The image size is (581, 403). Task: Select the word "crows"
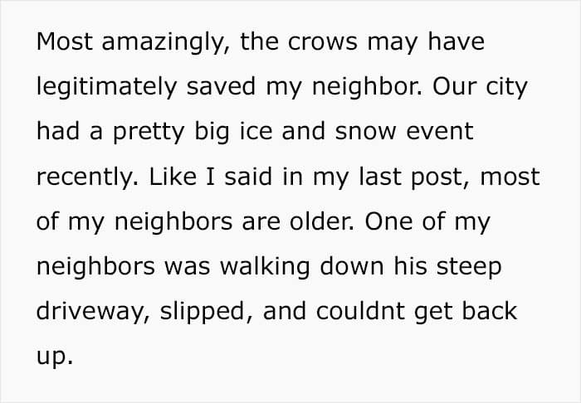322,41
